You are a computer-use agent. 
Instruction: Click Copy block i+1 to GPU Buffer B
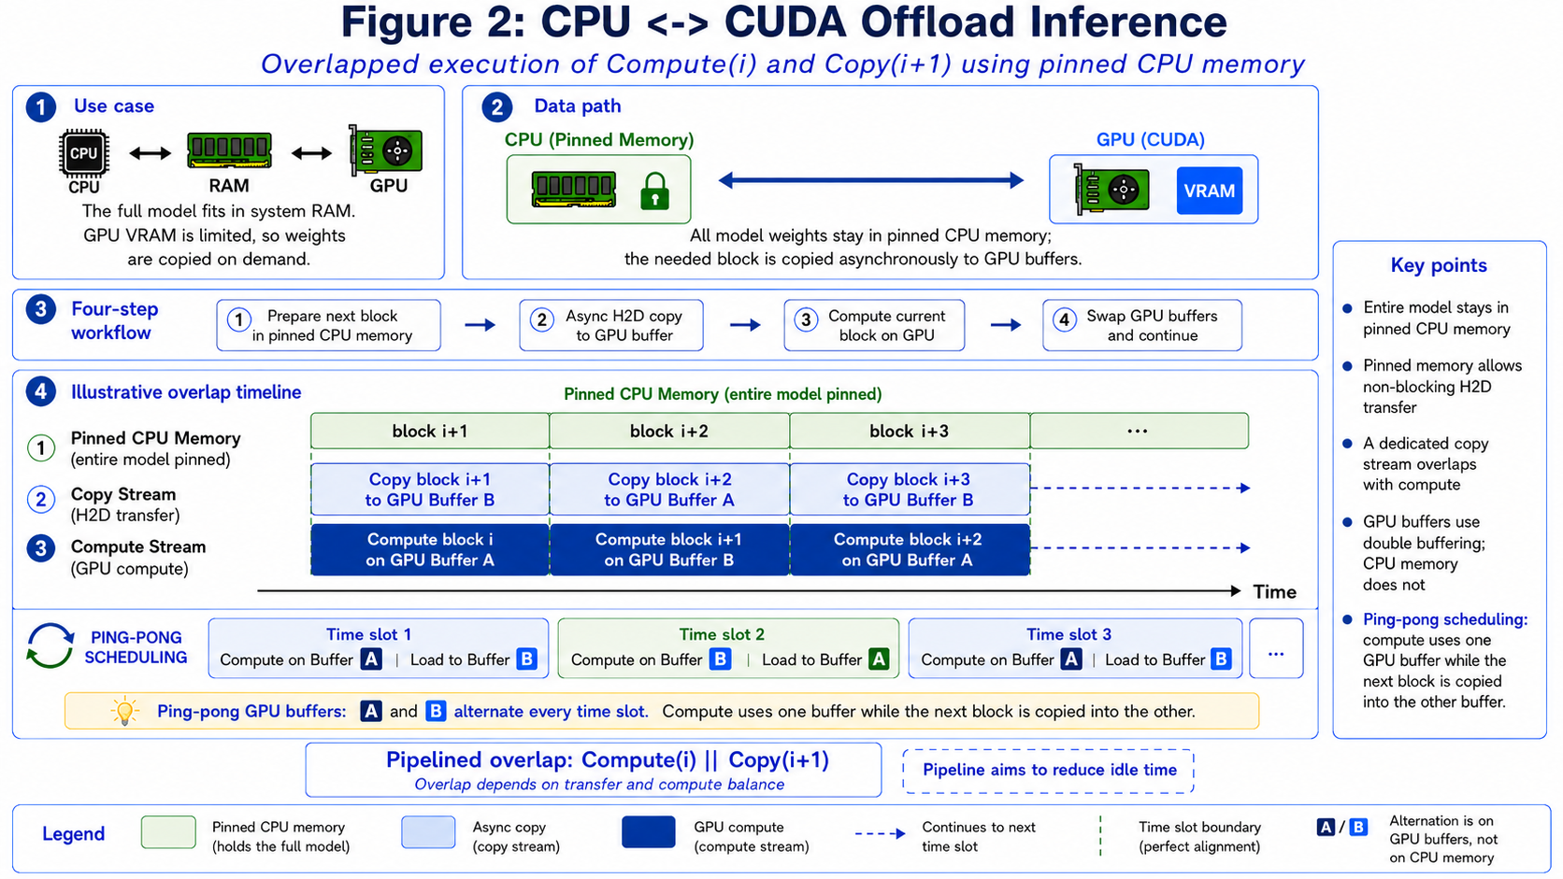pyautogui.click(x=430, y=489)
